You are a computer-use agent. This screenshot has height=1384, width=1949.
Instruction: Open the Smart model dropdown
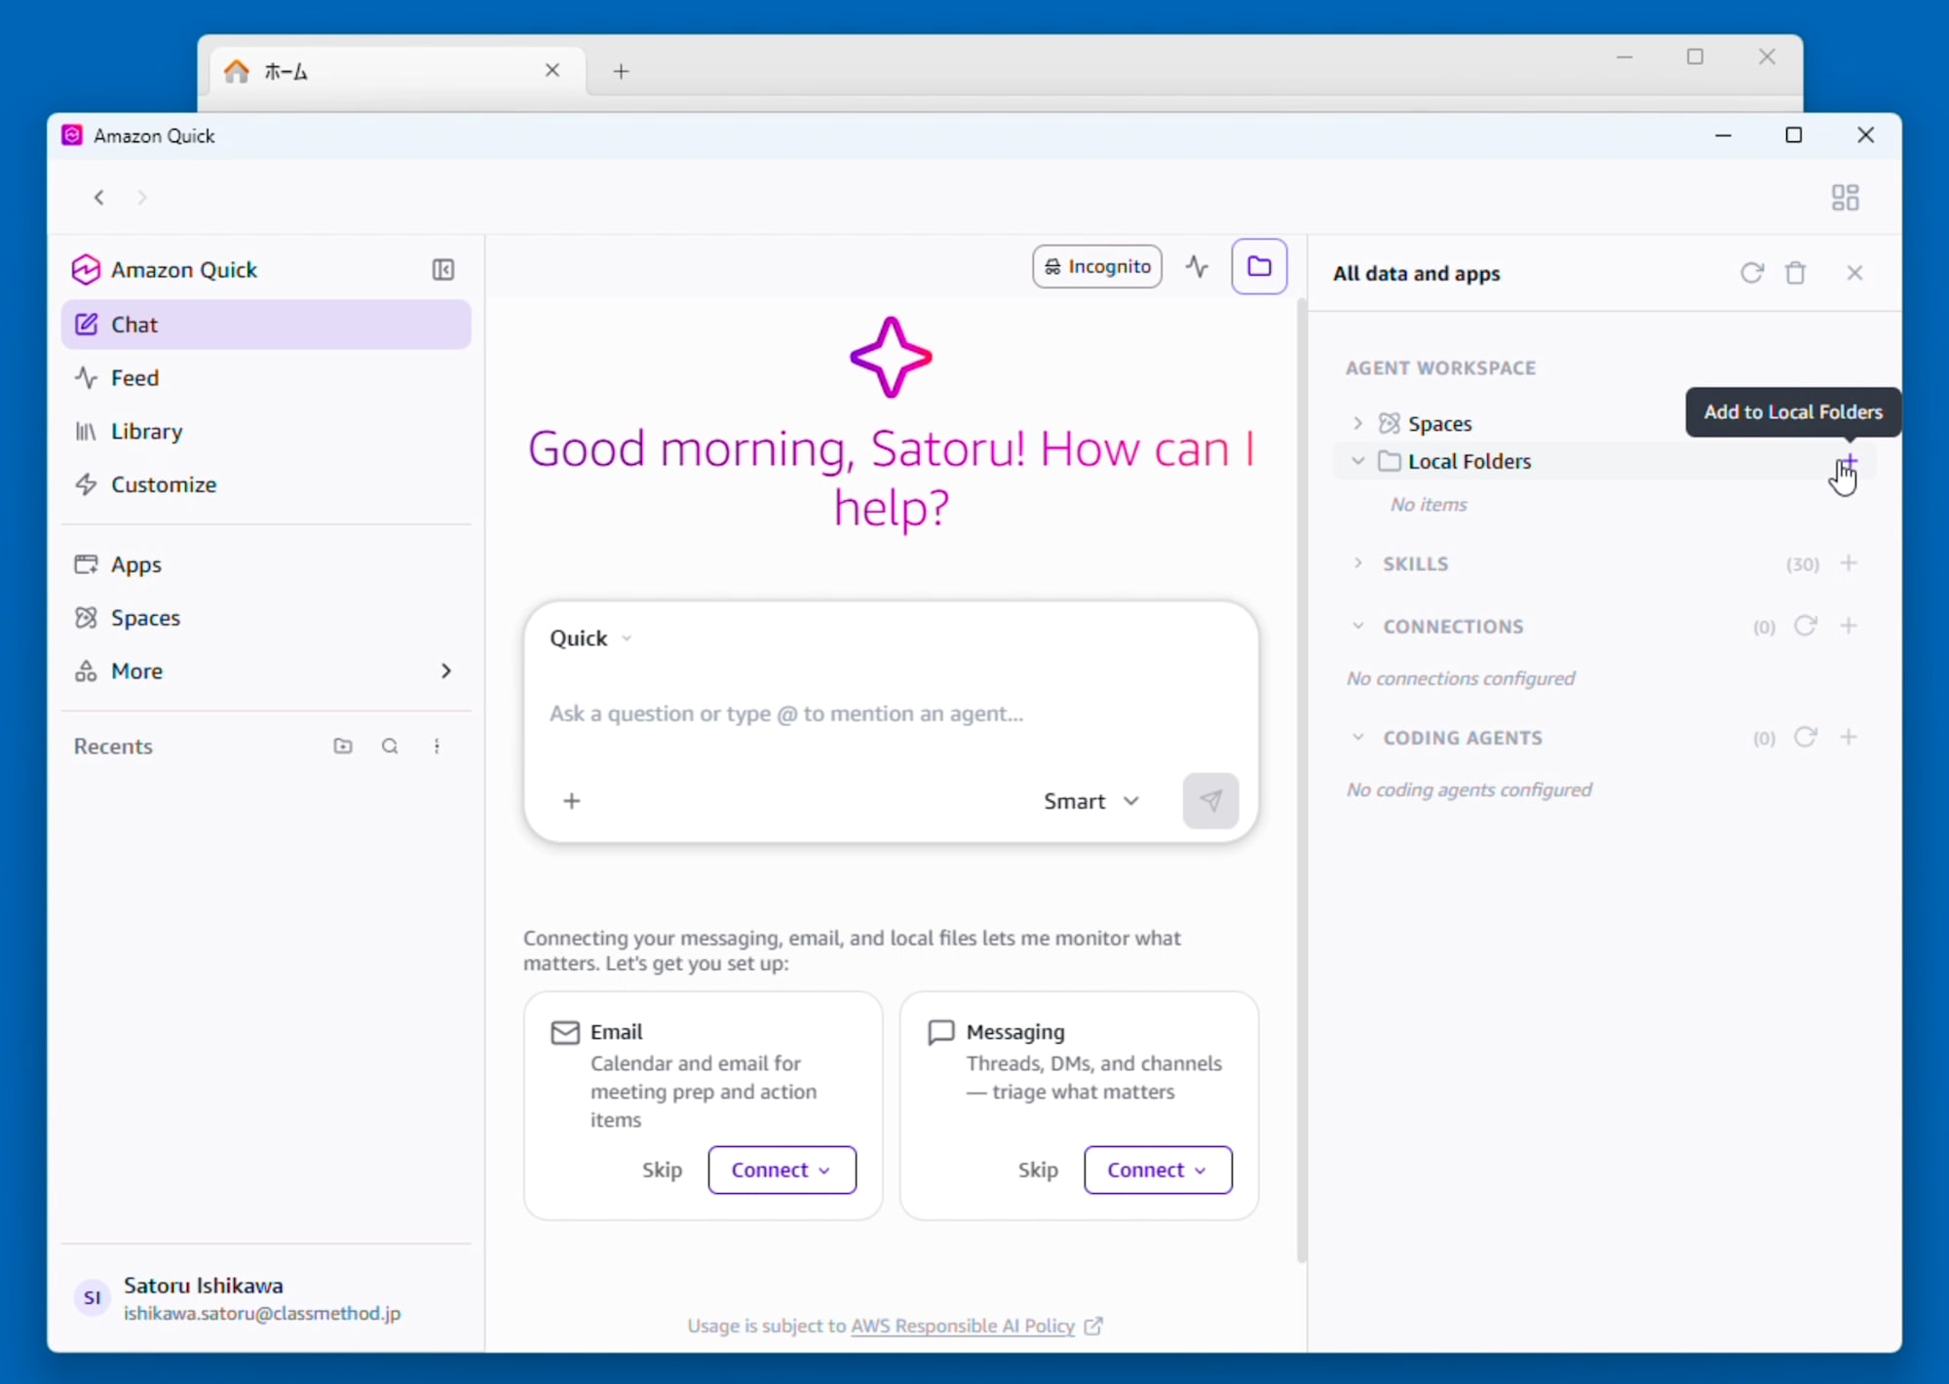point(1091,801)
